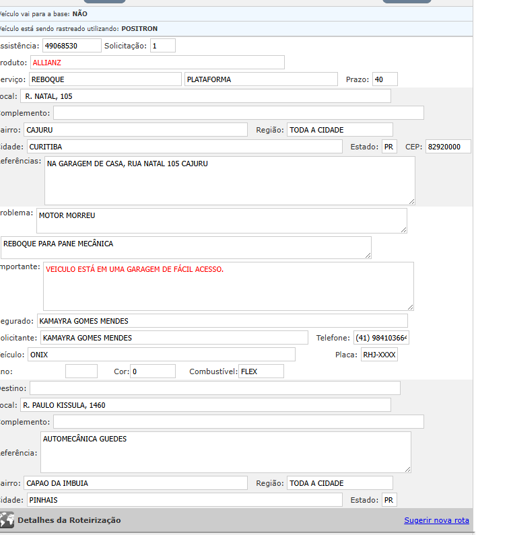
Task: Focus the Segurado field KAMAYRA GOMES MENDES
Action: (x=222, y=321)
